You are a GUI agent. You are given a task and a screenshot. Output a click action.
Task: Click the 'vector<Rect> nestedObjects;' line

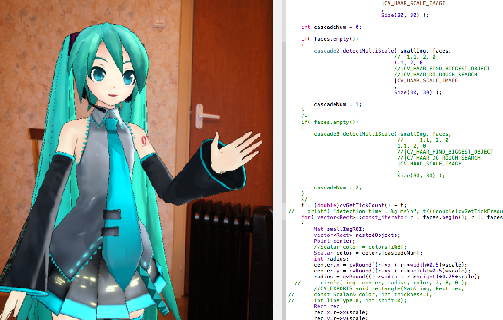[357, 235]
